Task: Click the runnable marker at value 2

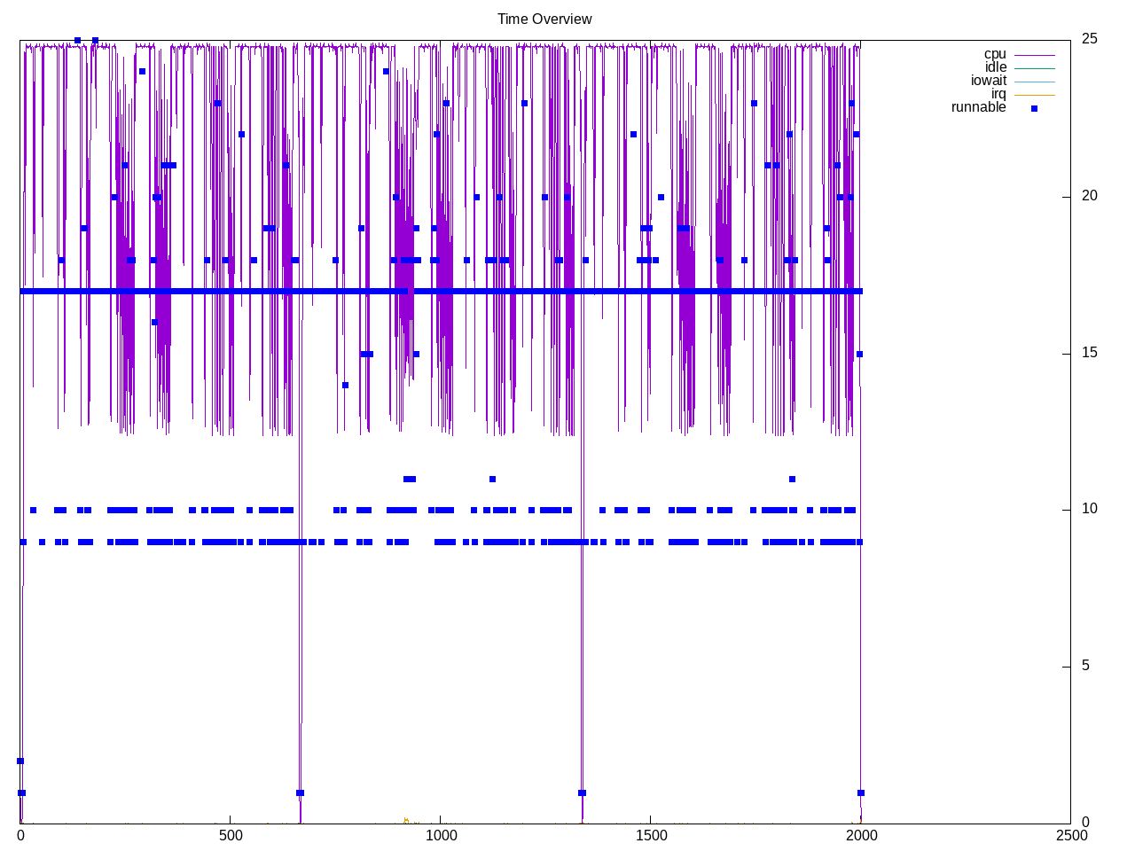Action: point(20,761)
